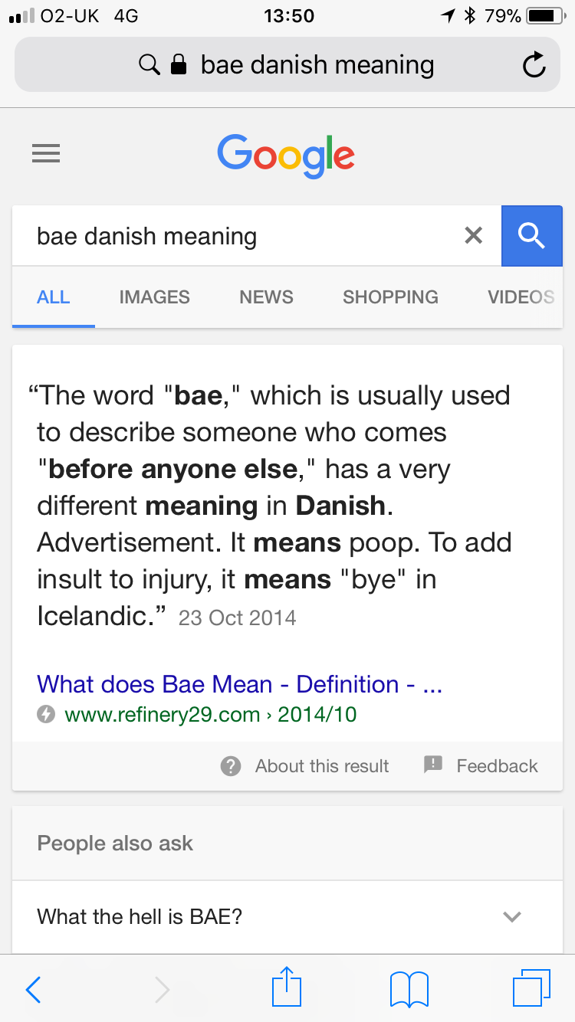
Task: Tap the About this result question icon
Action: click(x=231, y=765)
